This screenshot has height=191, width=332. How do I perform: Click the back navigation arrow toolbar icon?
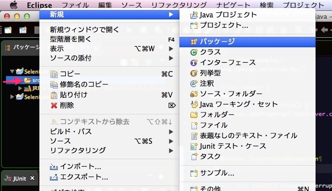324,30
